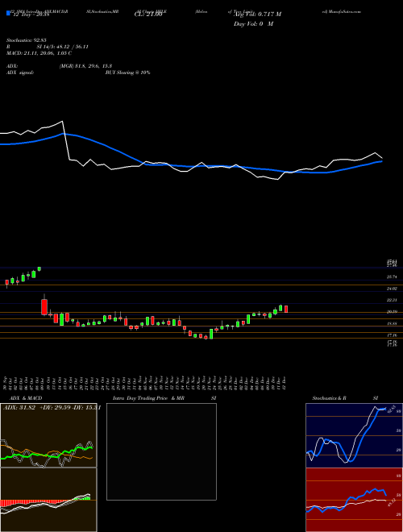Click the ADX signal: label
Screen dimensions: 403x532
[x=20, y=73]
